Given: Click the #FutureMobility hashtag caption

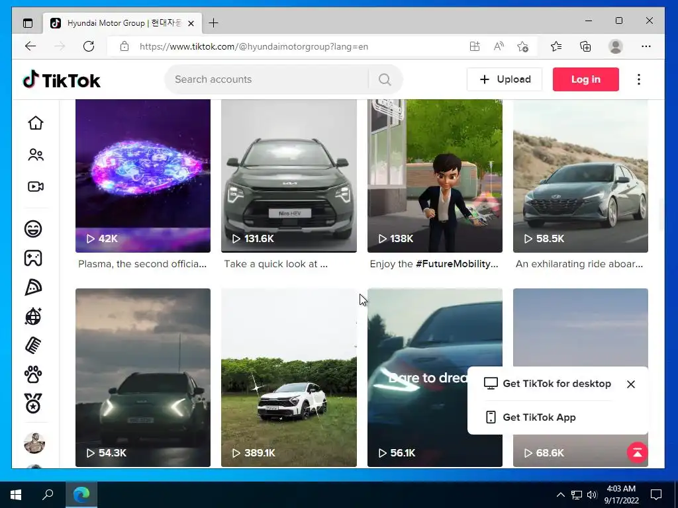Looking at the screenshot, I should [x=457, y=264].
